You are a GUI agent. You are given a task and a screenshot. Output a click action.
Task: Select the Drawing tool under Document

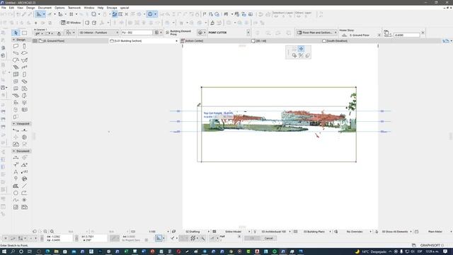pyautogui.click(x=25, y=207)
